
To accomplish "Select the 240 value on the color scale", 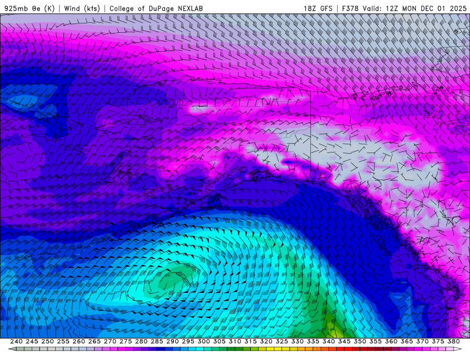I will click(x=16, y=341).
